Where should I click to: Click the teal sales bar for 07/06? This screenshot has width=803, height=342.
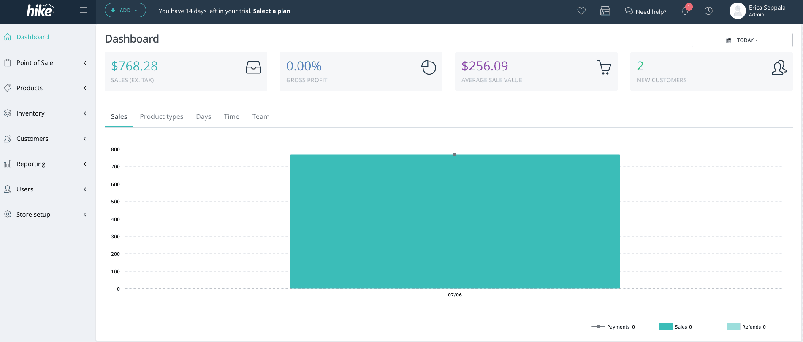click(x=455, y=222)
